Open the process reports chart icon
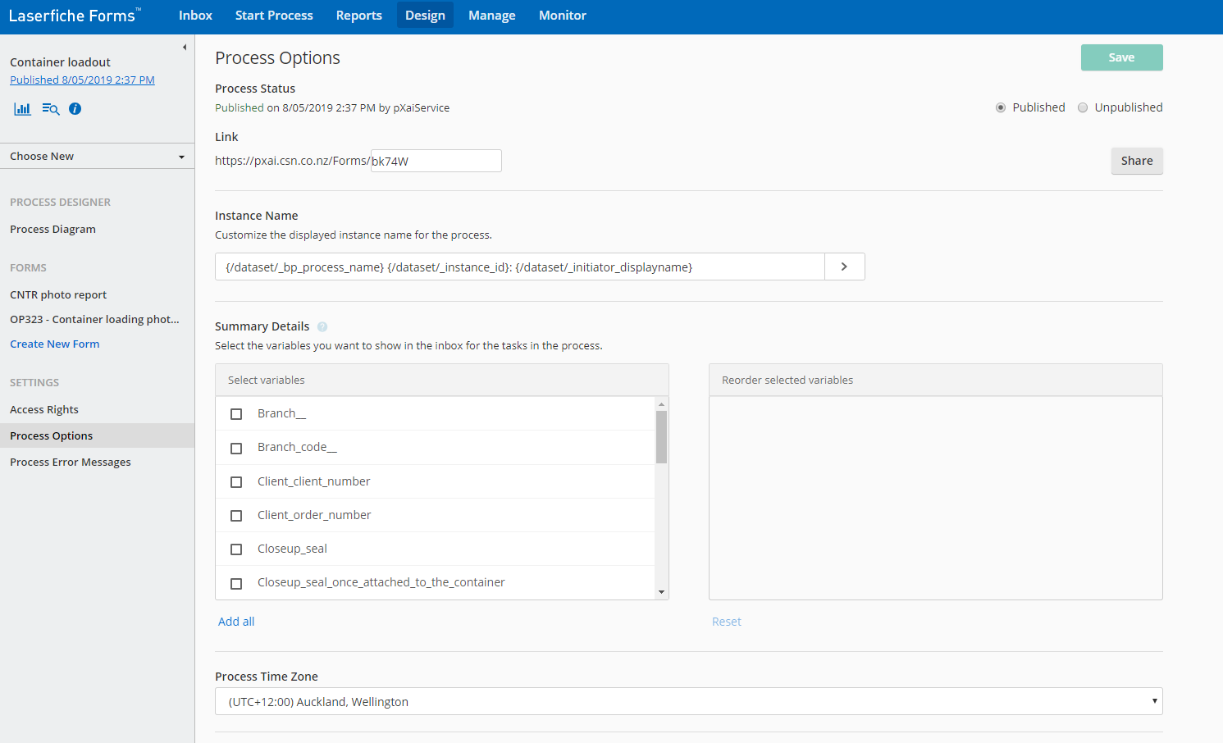This screenshot has height=743, width=1223. coord(22,109)
